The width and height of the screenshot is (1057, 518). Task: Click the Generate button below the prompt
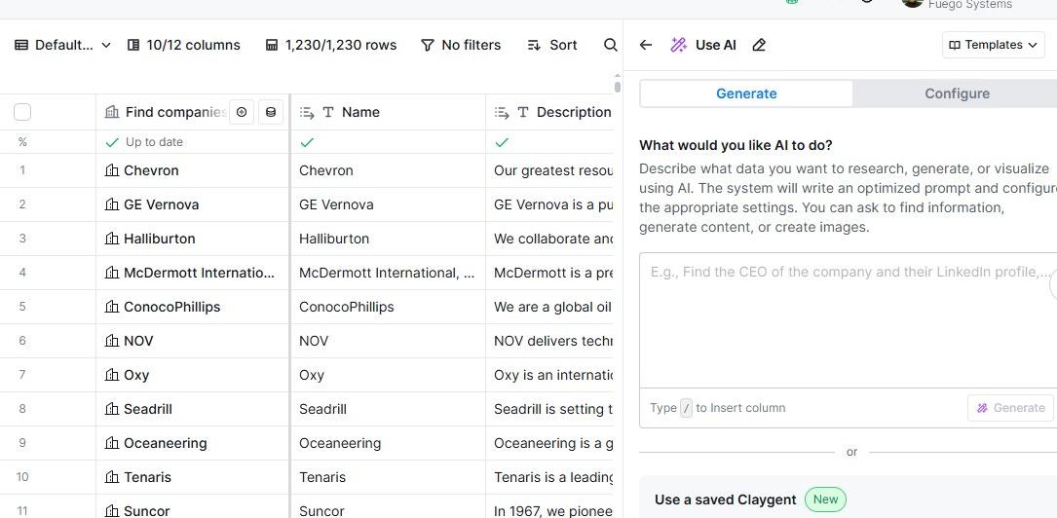1010,408
